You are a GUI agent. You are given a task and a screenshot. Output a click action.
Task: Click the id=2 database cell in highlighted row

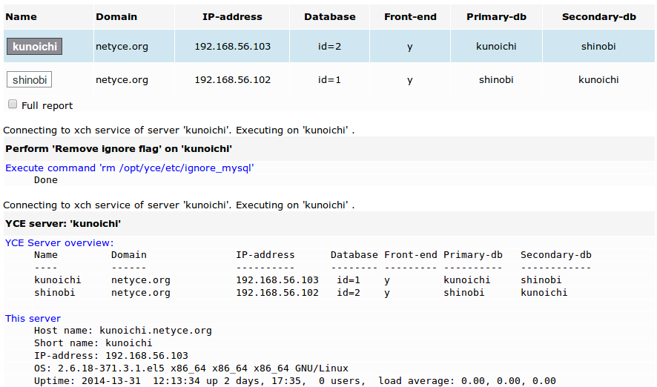[329, 47]
